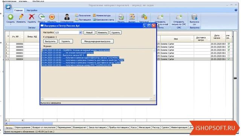The image size is (241, 136).
Task: Click the money stack ribbon icon
Action: point(144,17)
